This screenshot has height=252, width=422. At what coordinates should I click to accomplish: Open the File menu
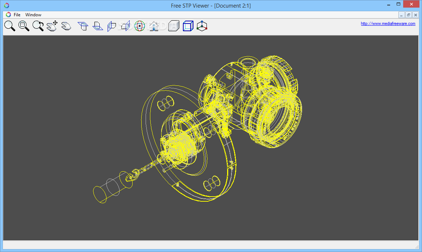(17, 15)
